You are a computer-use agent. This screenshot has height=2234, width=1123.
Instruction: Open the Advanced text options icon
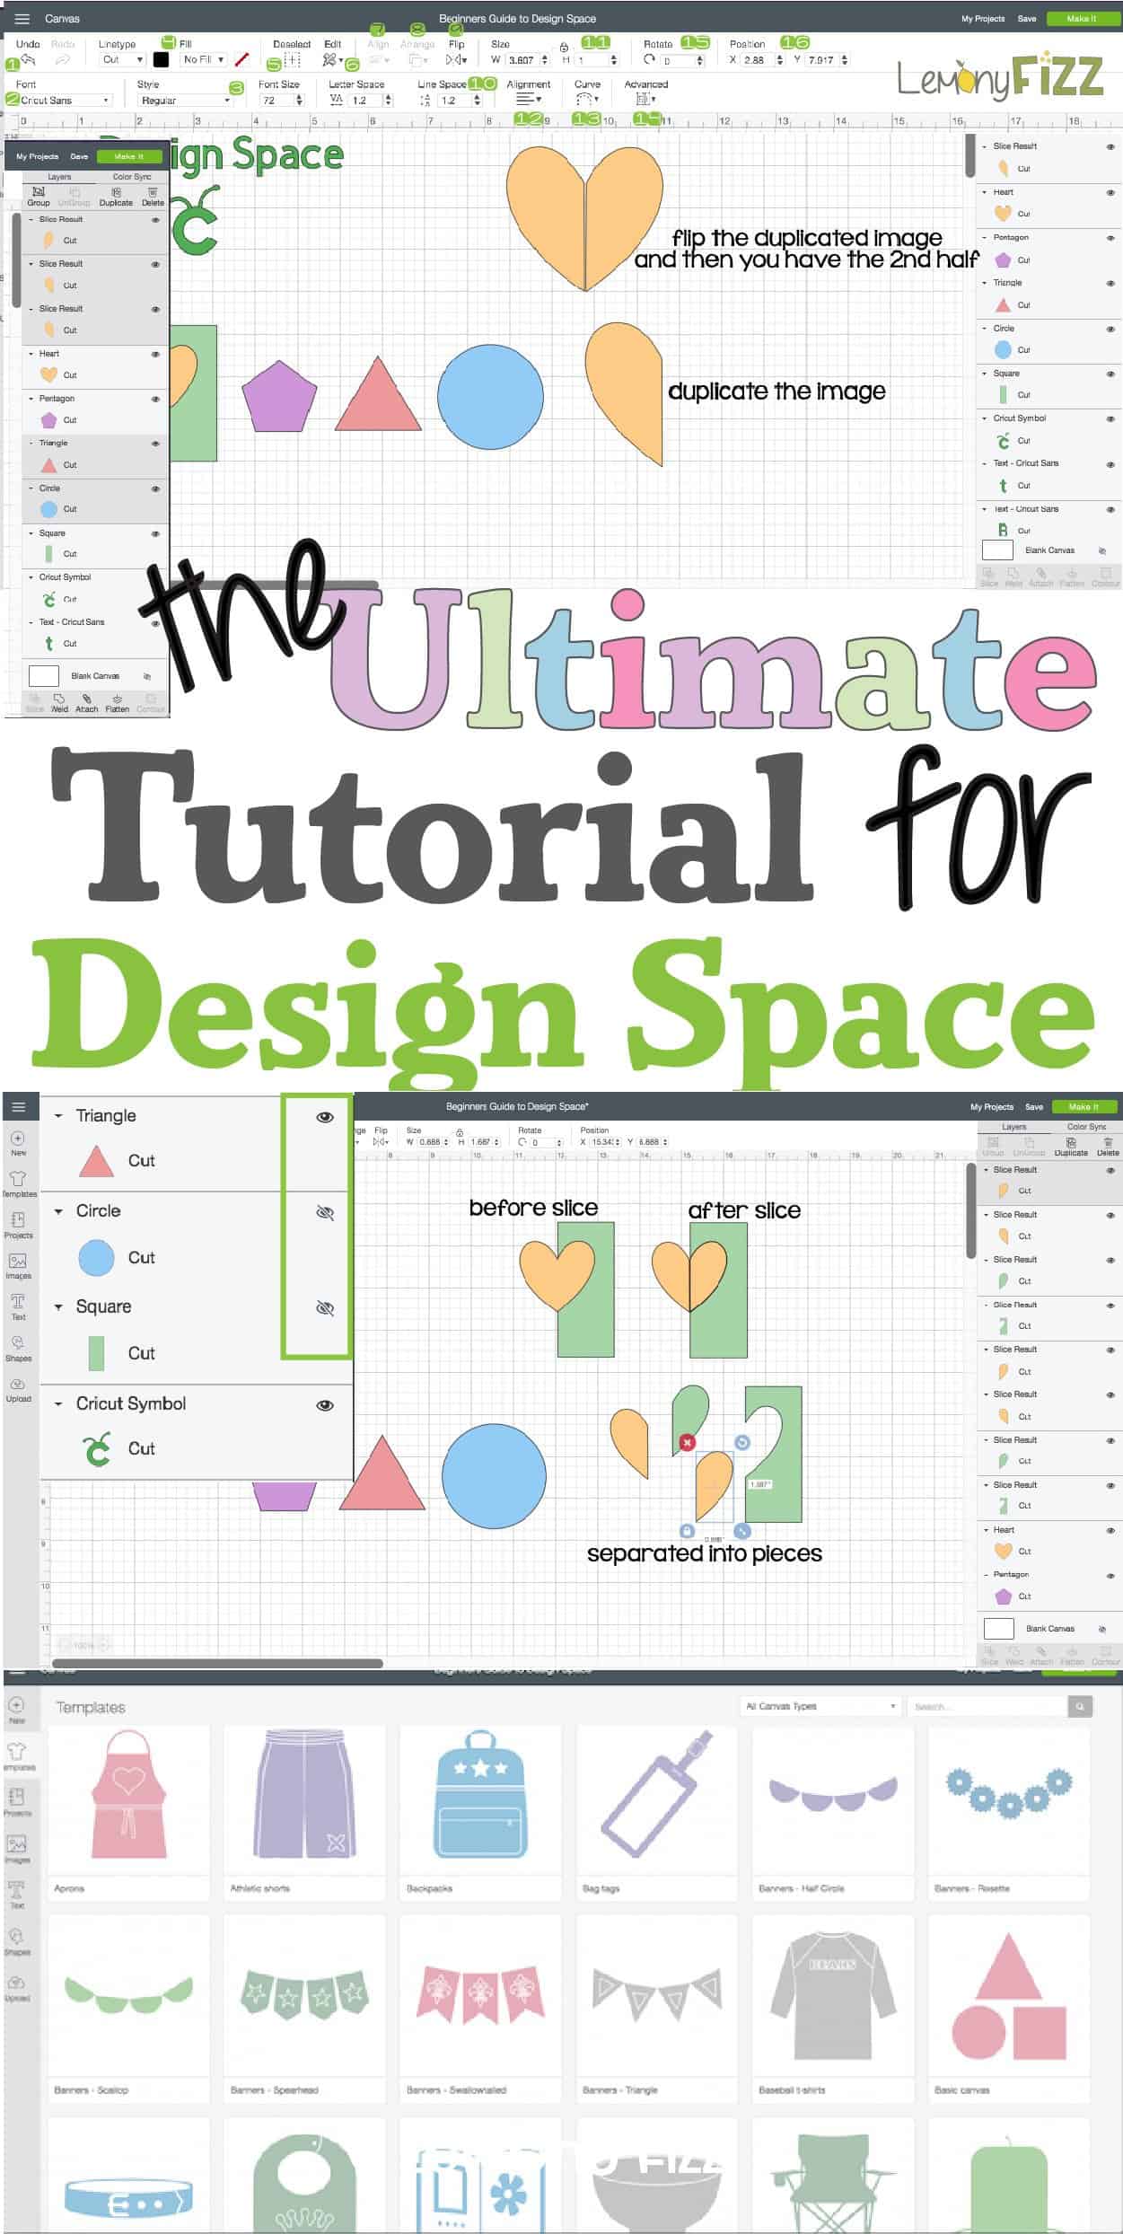click(644, 100)
